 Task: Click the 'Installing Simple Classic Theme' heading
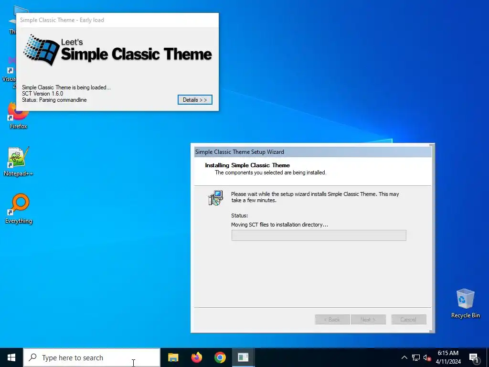click(x=247, y=165)
